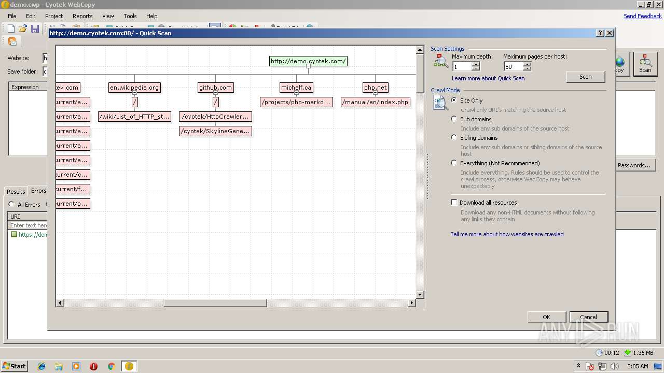Image resolution: width=664 pixels, height=373 pixels.
Task: Select the /cyotek/HttpCrawler... node
Action: pyautogui.click(x=216, y=117)
